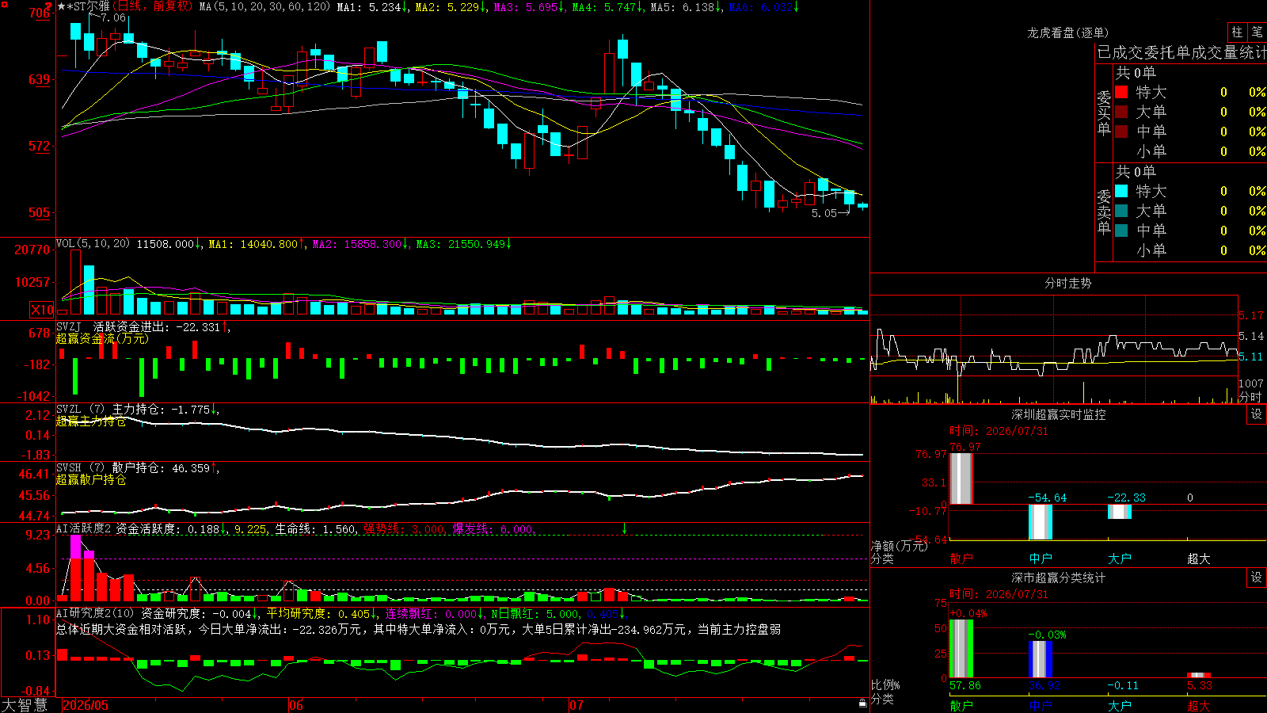Click the AI研究度2(10) indicator name
The image size is (1267, 713).
(95, 613)
